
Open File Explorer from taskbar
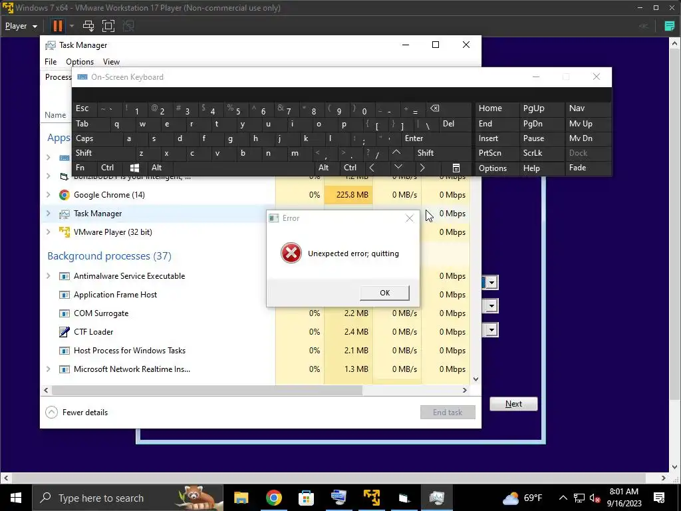pyautogui.click(x=241, y=498)
